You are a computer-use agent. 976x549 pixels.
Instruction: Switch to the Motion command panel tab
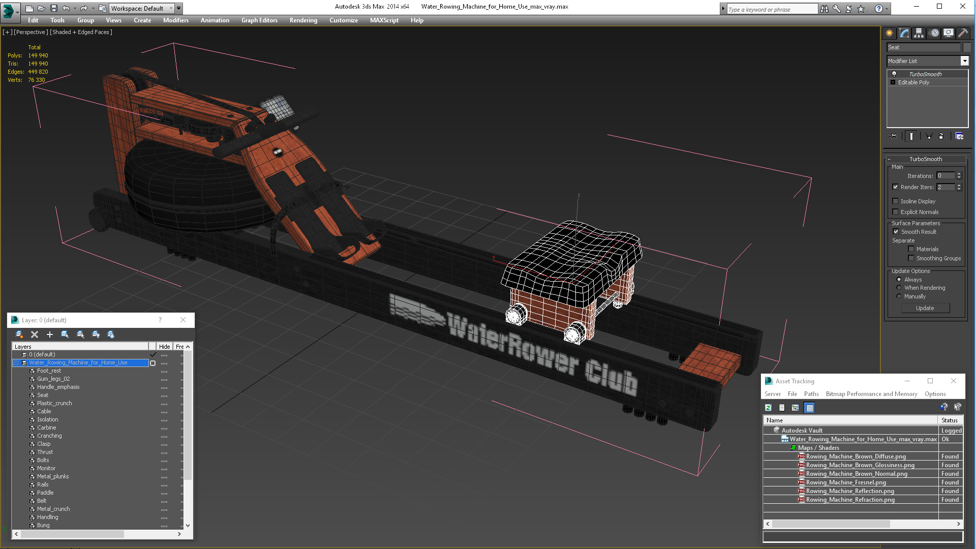934,33
